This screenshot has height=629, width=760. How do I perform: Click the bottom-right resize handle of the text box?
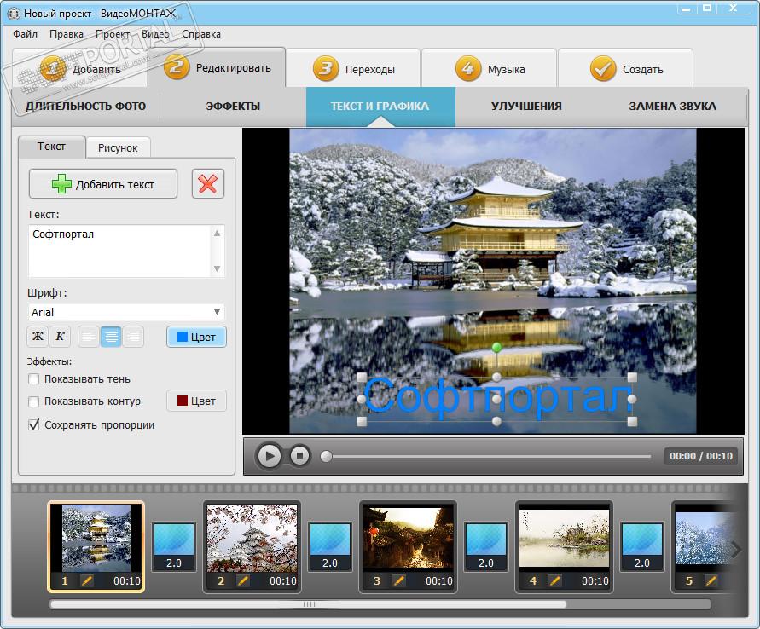click(x=632, y=421)
